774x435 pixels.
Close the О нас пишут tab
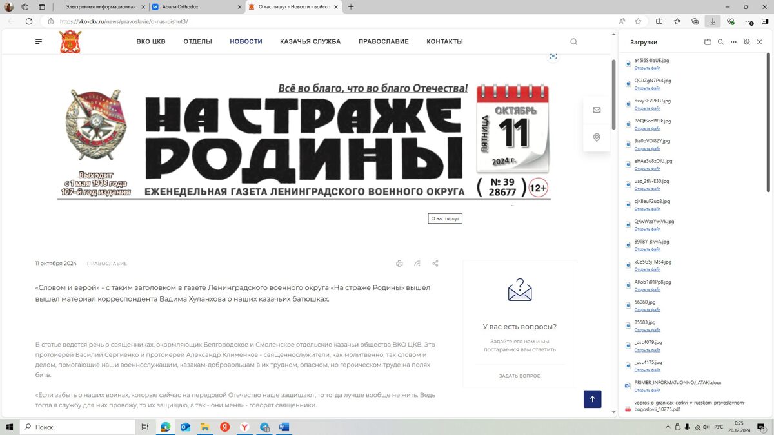pos(336,6)
